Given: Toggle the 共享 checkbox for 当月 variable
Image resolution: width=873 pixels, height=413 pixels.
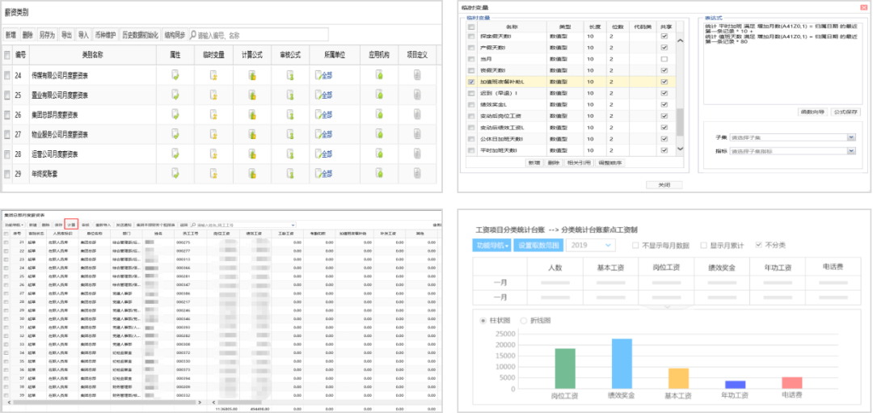Looking at the screenshot, I should tap(664, 60).
